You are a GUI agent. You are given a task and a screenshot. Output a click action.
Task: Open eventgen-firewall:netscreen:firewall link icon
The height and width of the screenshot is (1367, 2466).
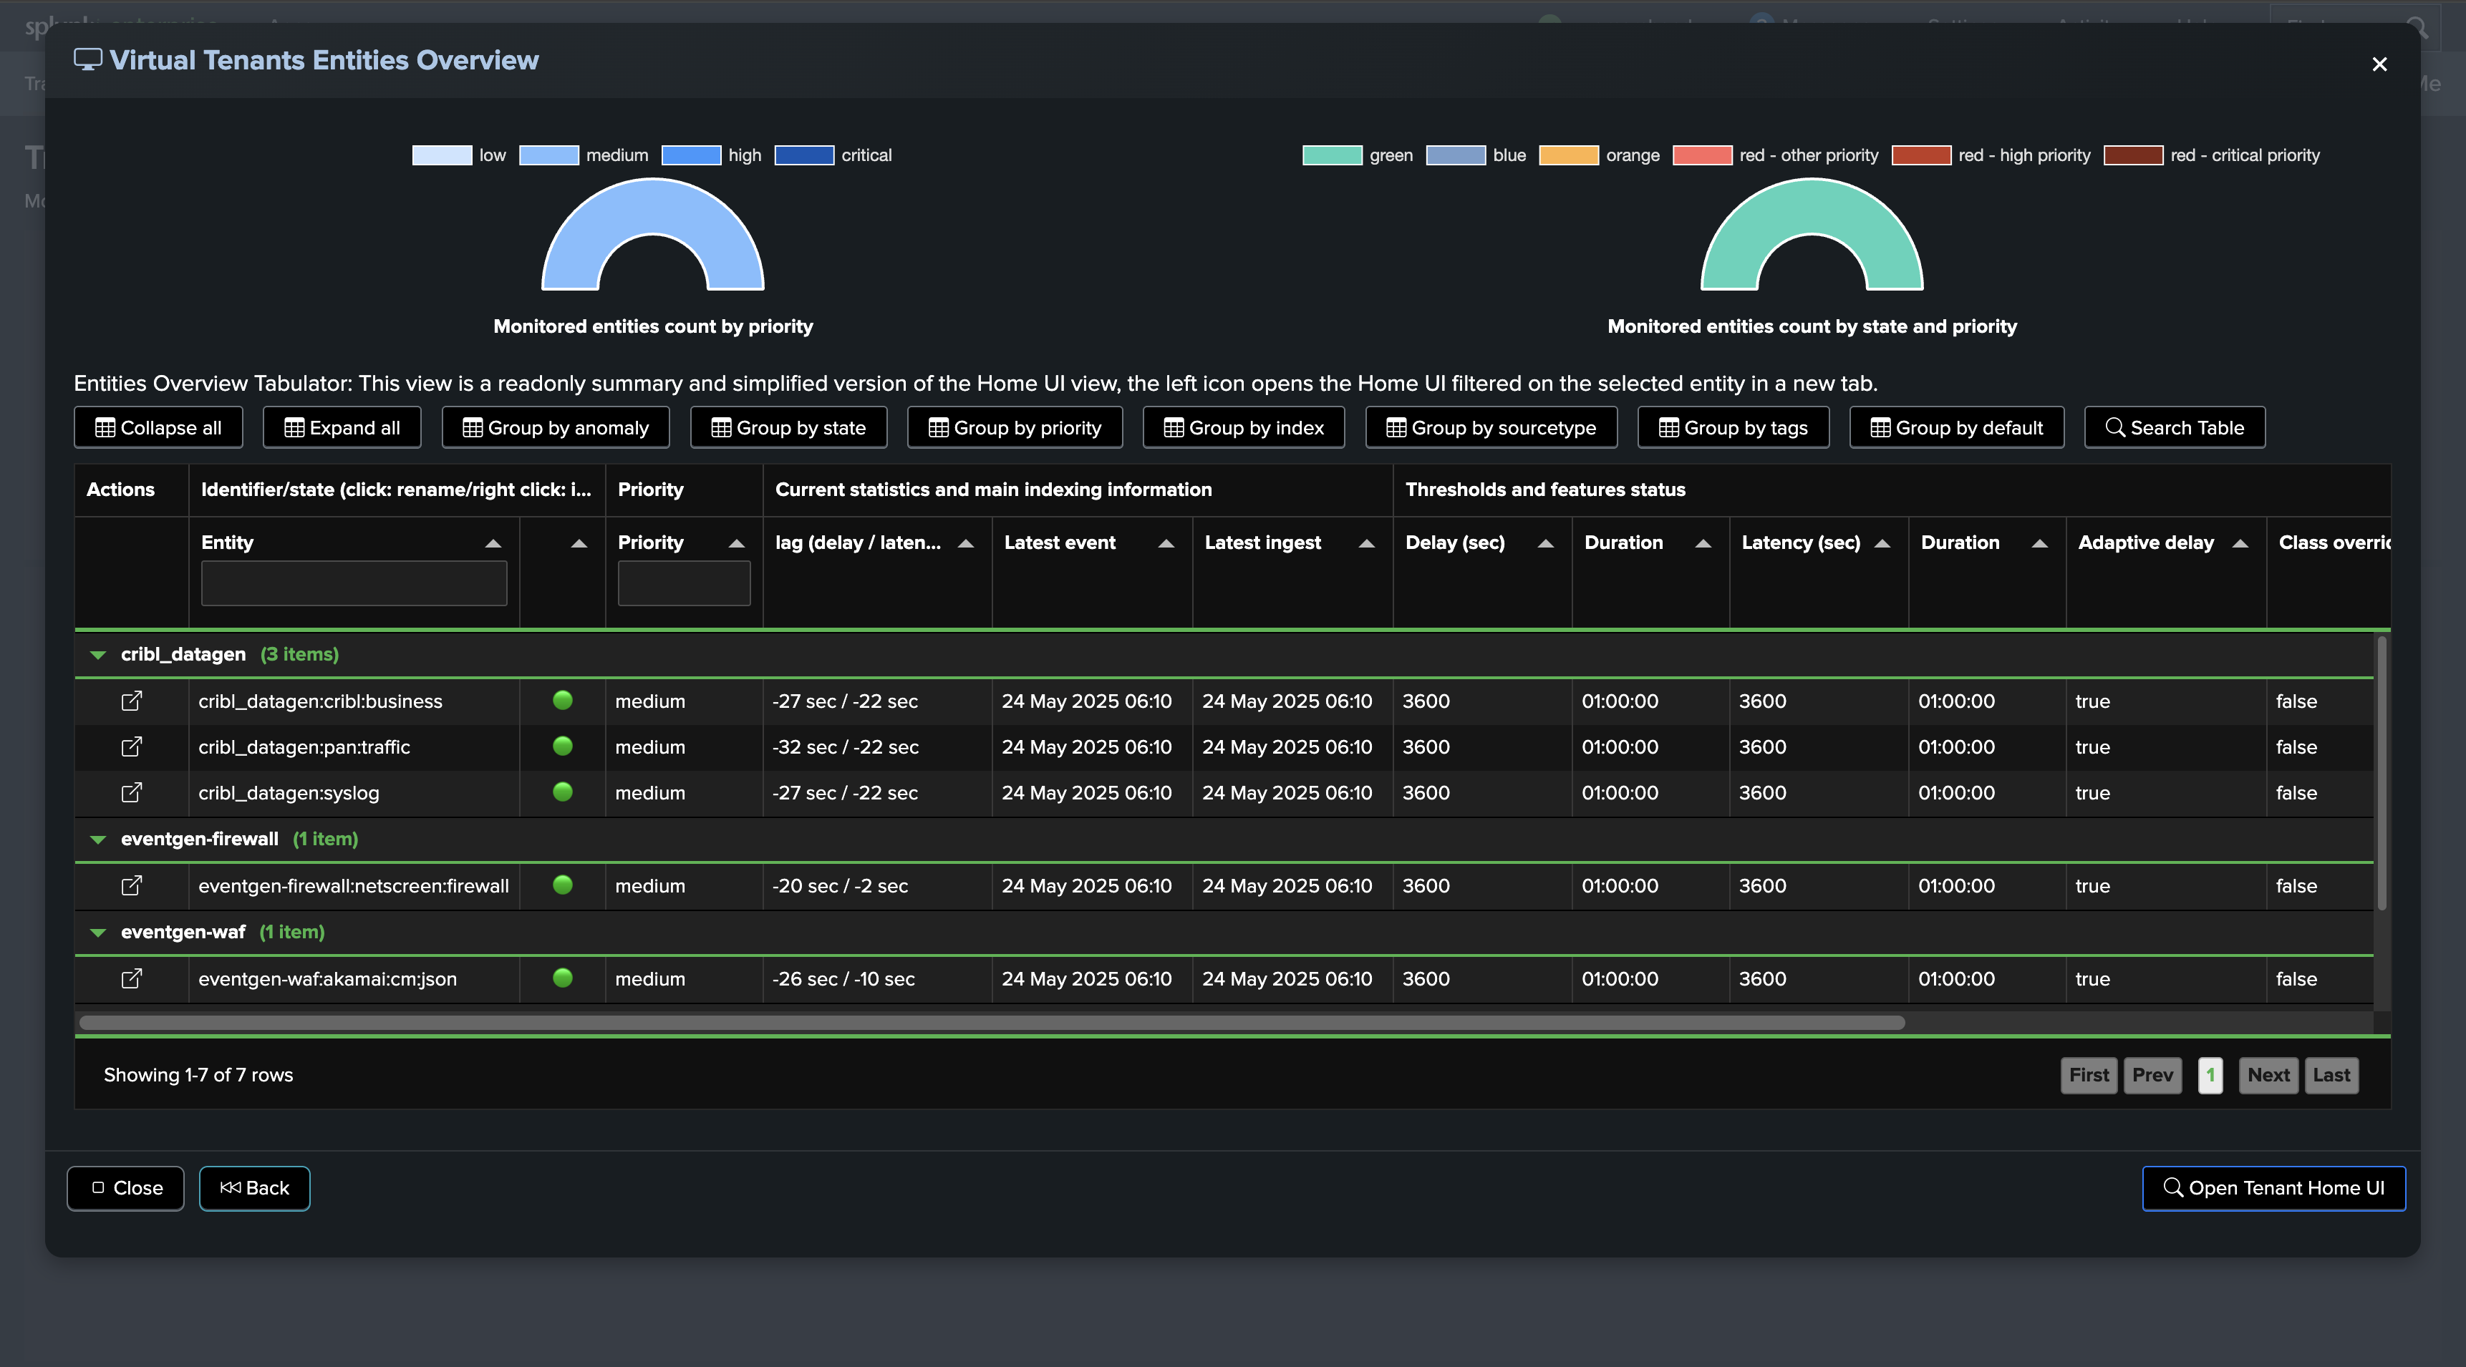(x=131, y=886)
